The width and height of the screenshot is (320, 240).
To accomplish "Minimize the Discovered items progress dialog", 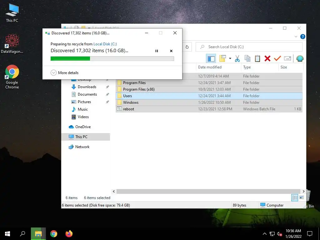I will [147, 33].
